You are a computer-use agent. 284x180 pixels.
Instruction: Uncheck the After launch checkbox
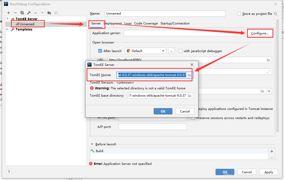[x=100, y=51]
